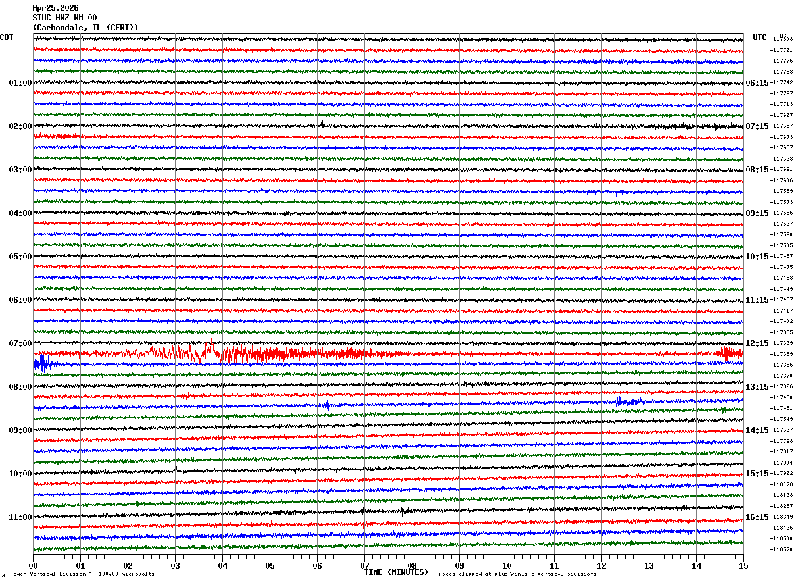Image resolution: width=796 pixels, height=583 pixels.
Task: Click the 15:15 UTC time label
Action: 757,474
